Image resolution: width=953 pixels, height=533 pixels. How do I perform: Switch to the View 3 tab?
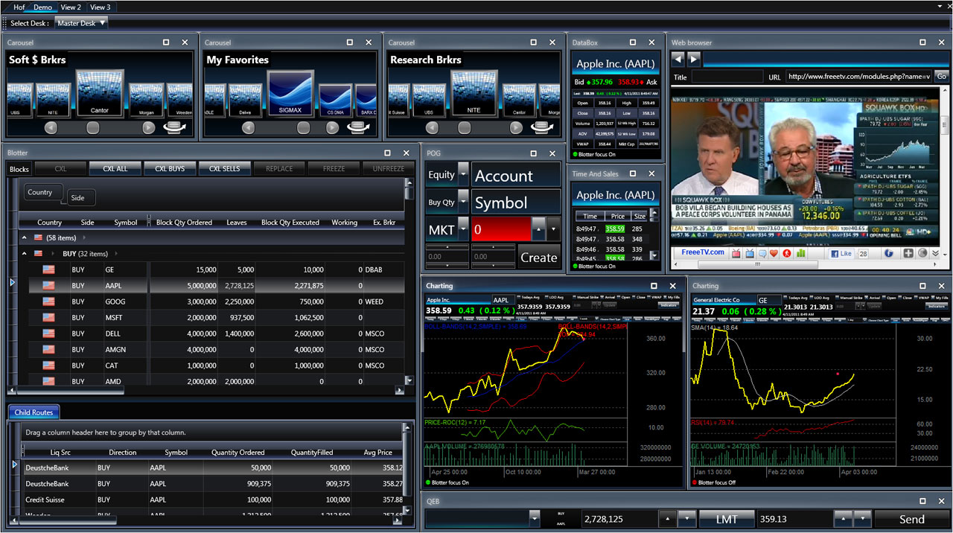(100, 7)
